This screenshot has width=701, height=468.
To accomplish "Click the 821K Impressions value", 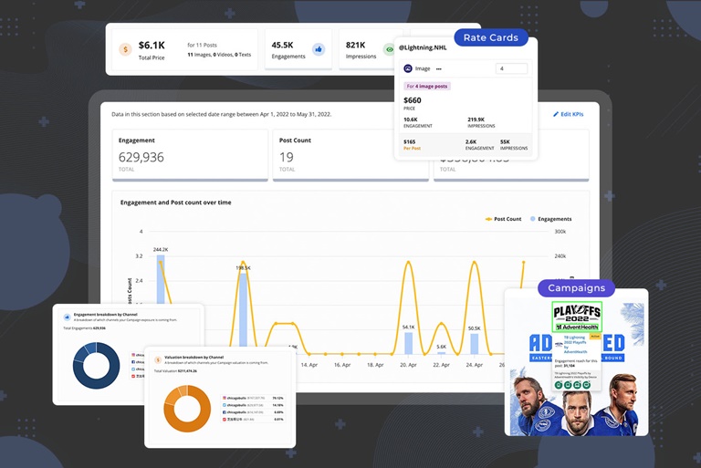I will tap(355, 45).
